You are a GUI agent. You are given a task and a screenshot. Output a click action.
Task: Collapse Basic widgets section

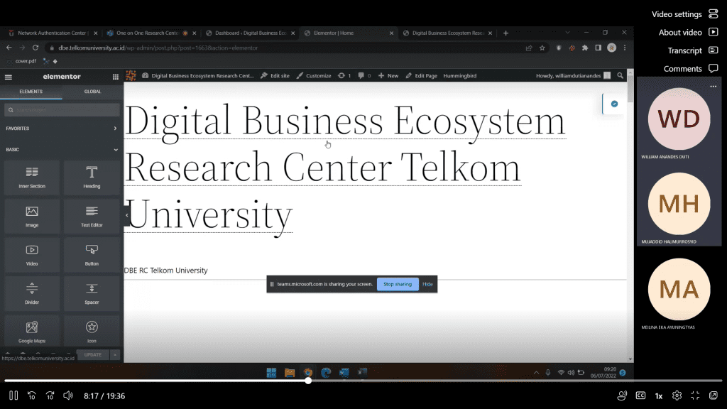(x=62, y=149)
